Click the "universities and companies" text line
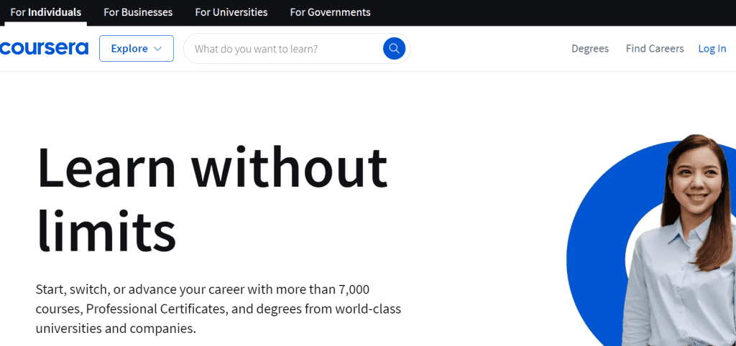 116,329
